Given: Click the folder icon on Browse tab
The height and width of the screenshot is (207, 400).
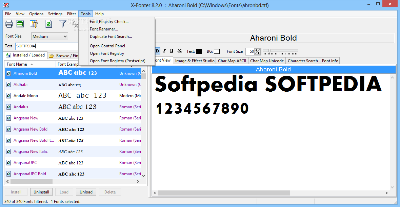Looking at the screenshot, I should click(52, 56).
